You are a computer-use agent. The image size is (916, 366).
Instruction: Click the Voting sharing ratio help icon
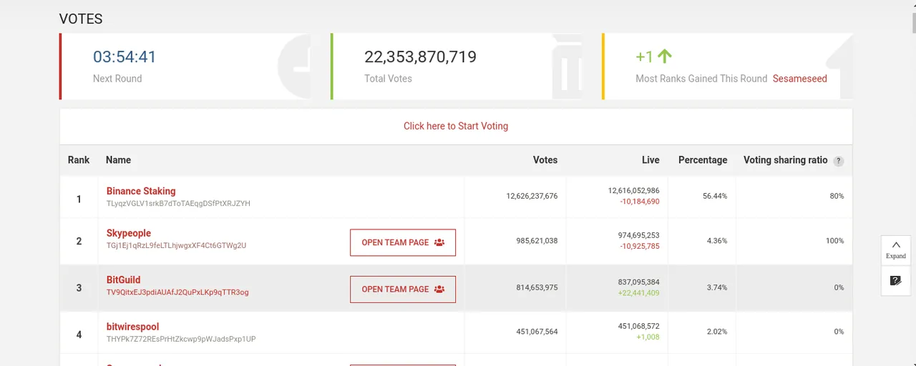tap(839, 162)
